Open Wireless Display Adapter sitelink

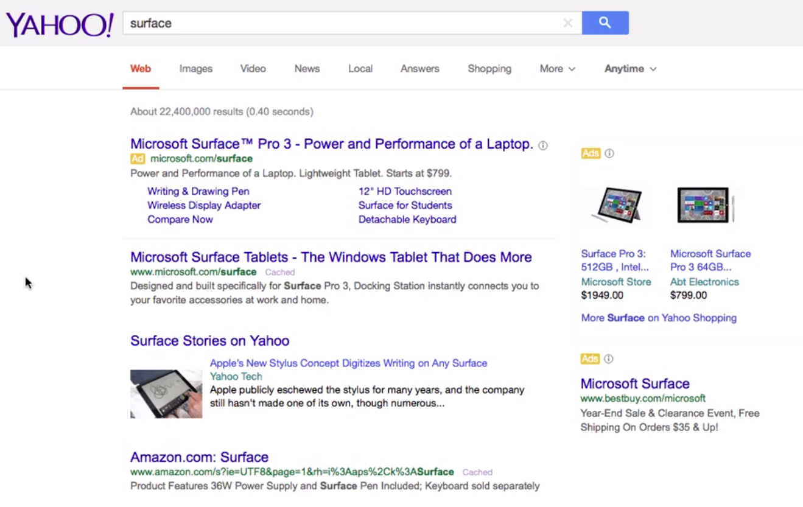pyautogui.click(x=204, y=205)
